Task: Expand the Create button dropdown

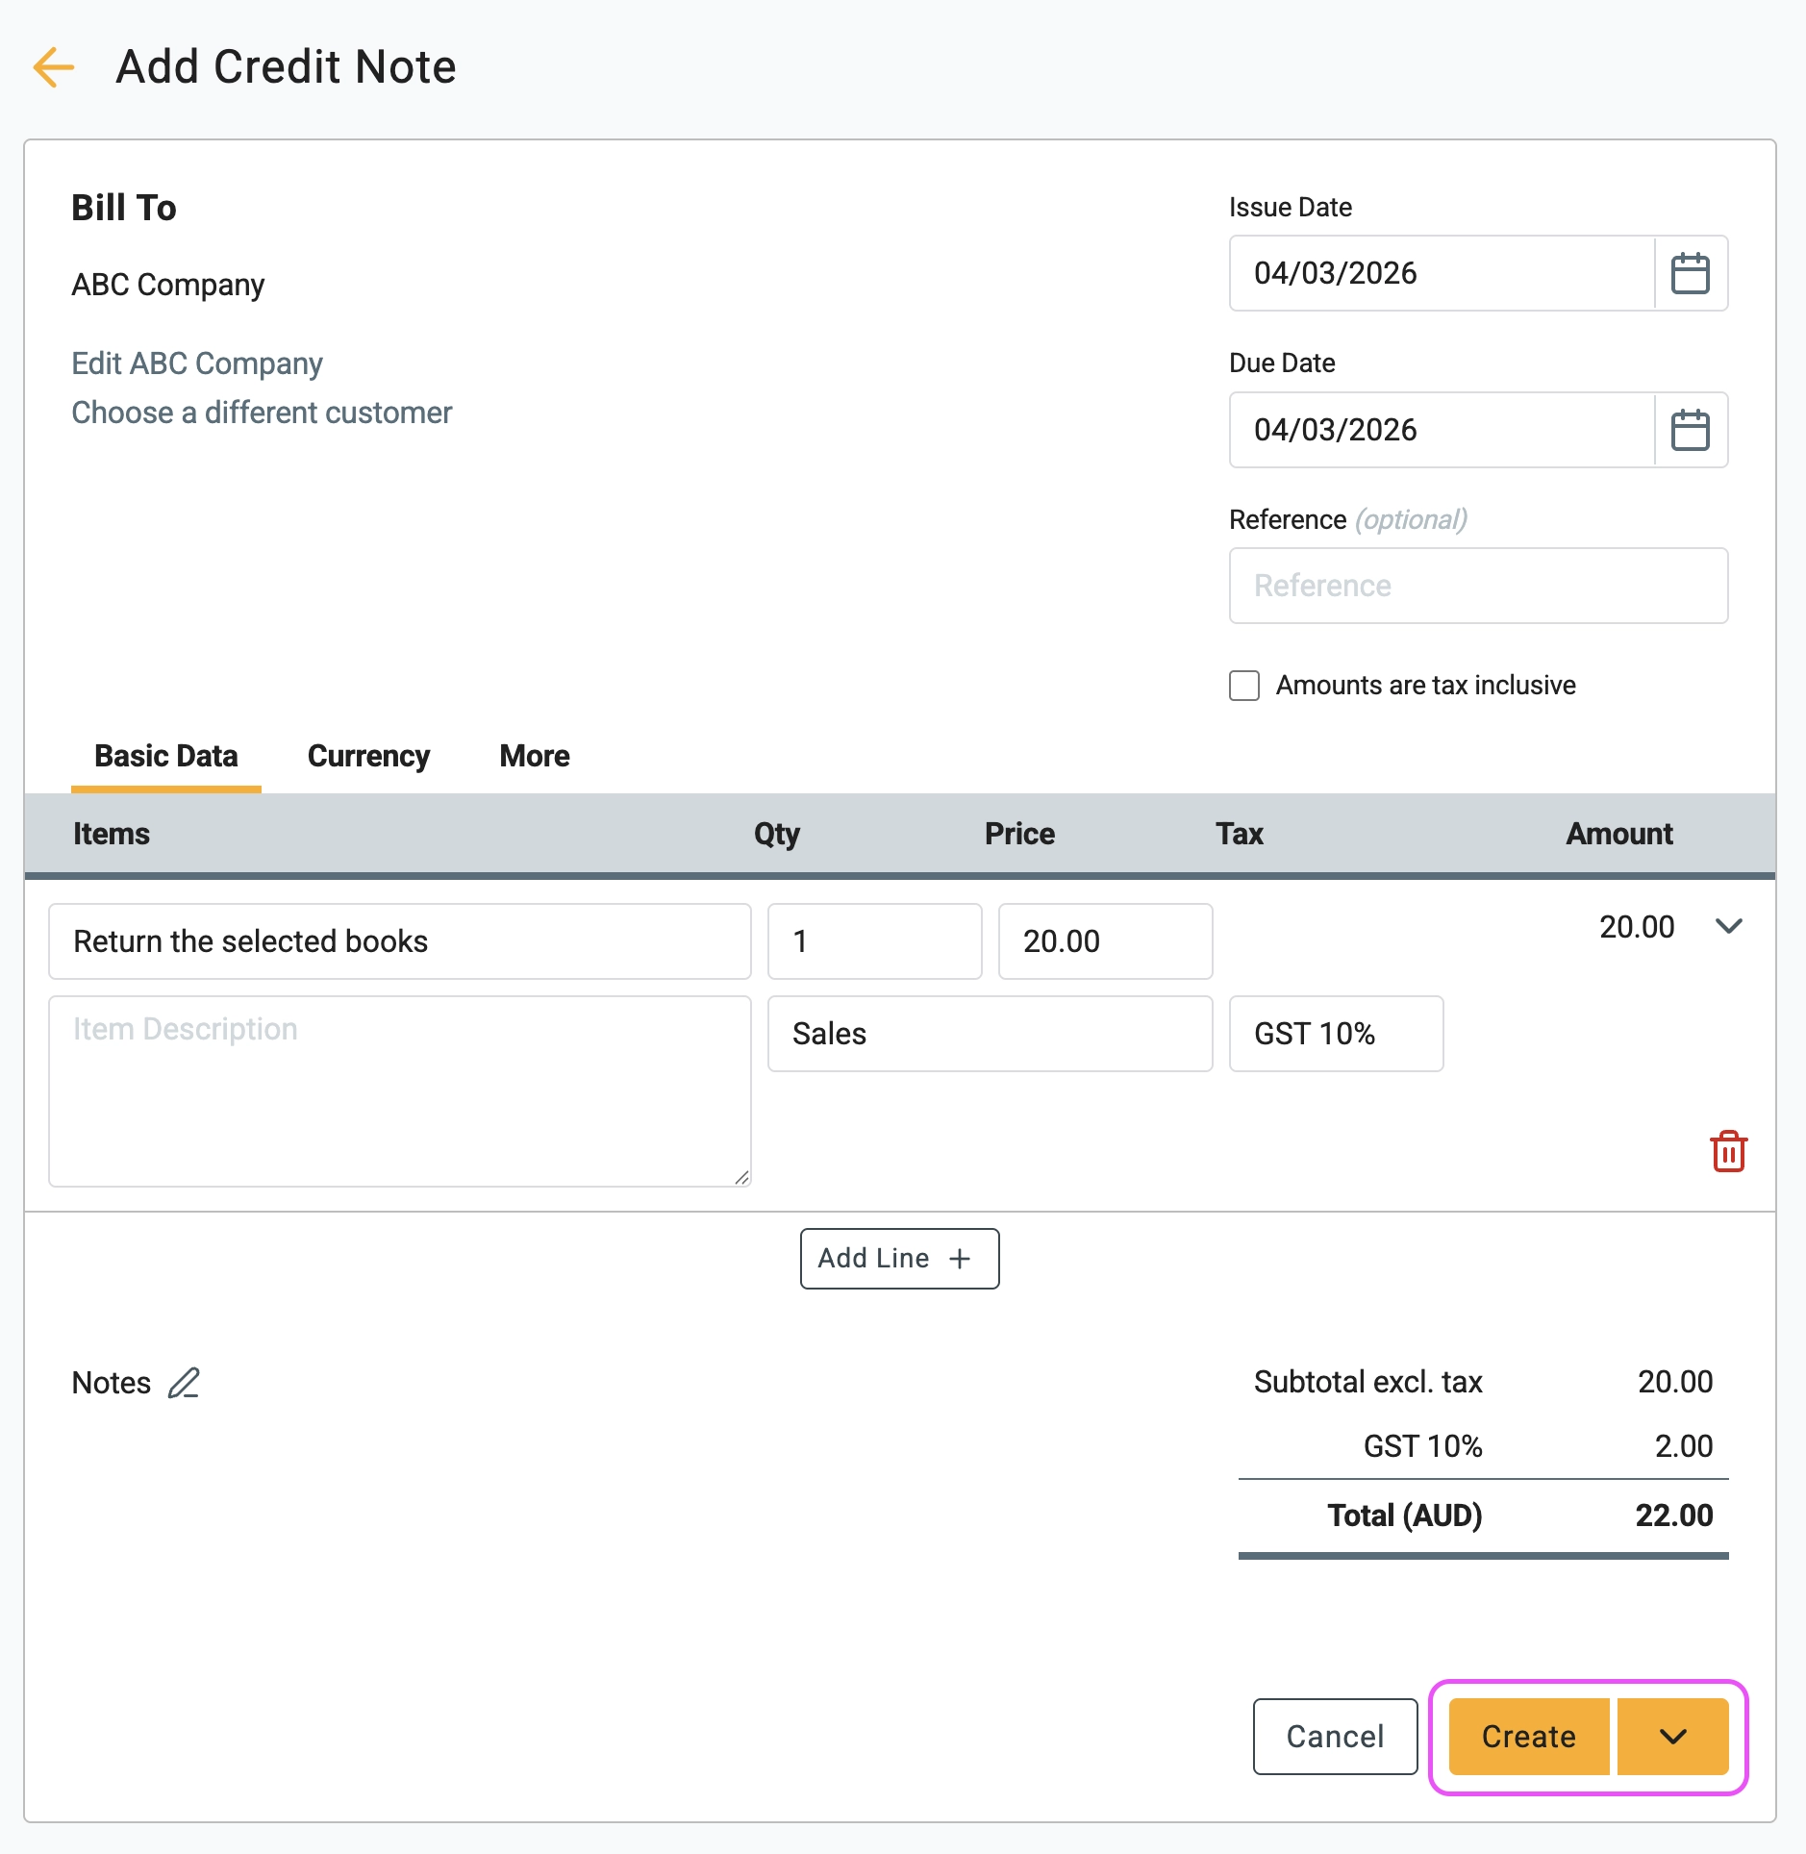Action: tap(1671, 1737)
